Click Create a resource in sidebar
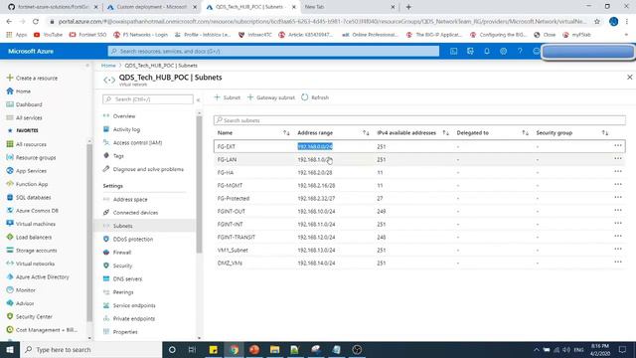 pos(32,78)
